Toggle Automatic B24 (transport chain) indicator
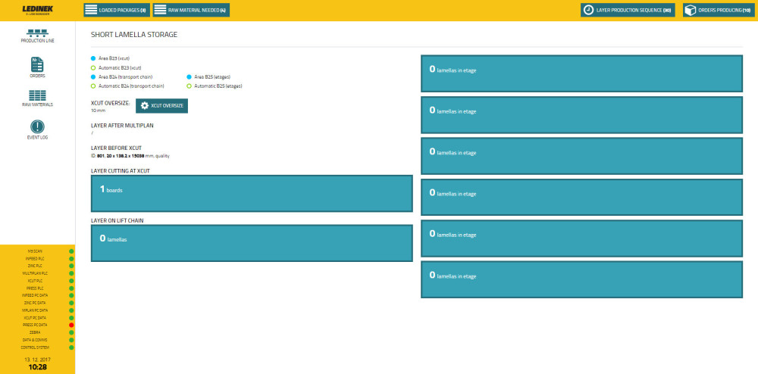Image resolution: width=758 pixels, height=374 pixels. click(93, 86)
